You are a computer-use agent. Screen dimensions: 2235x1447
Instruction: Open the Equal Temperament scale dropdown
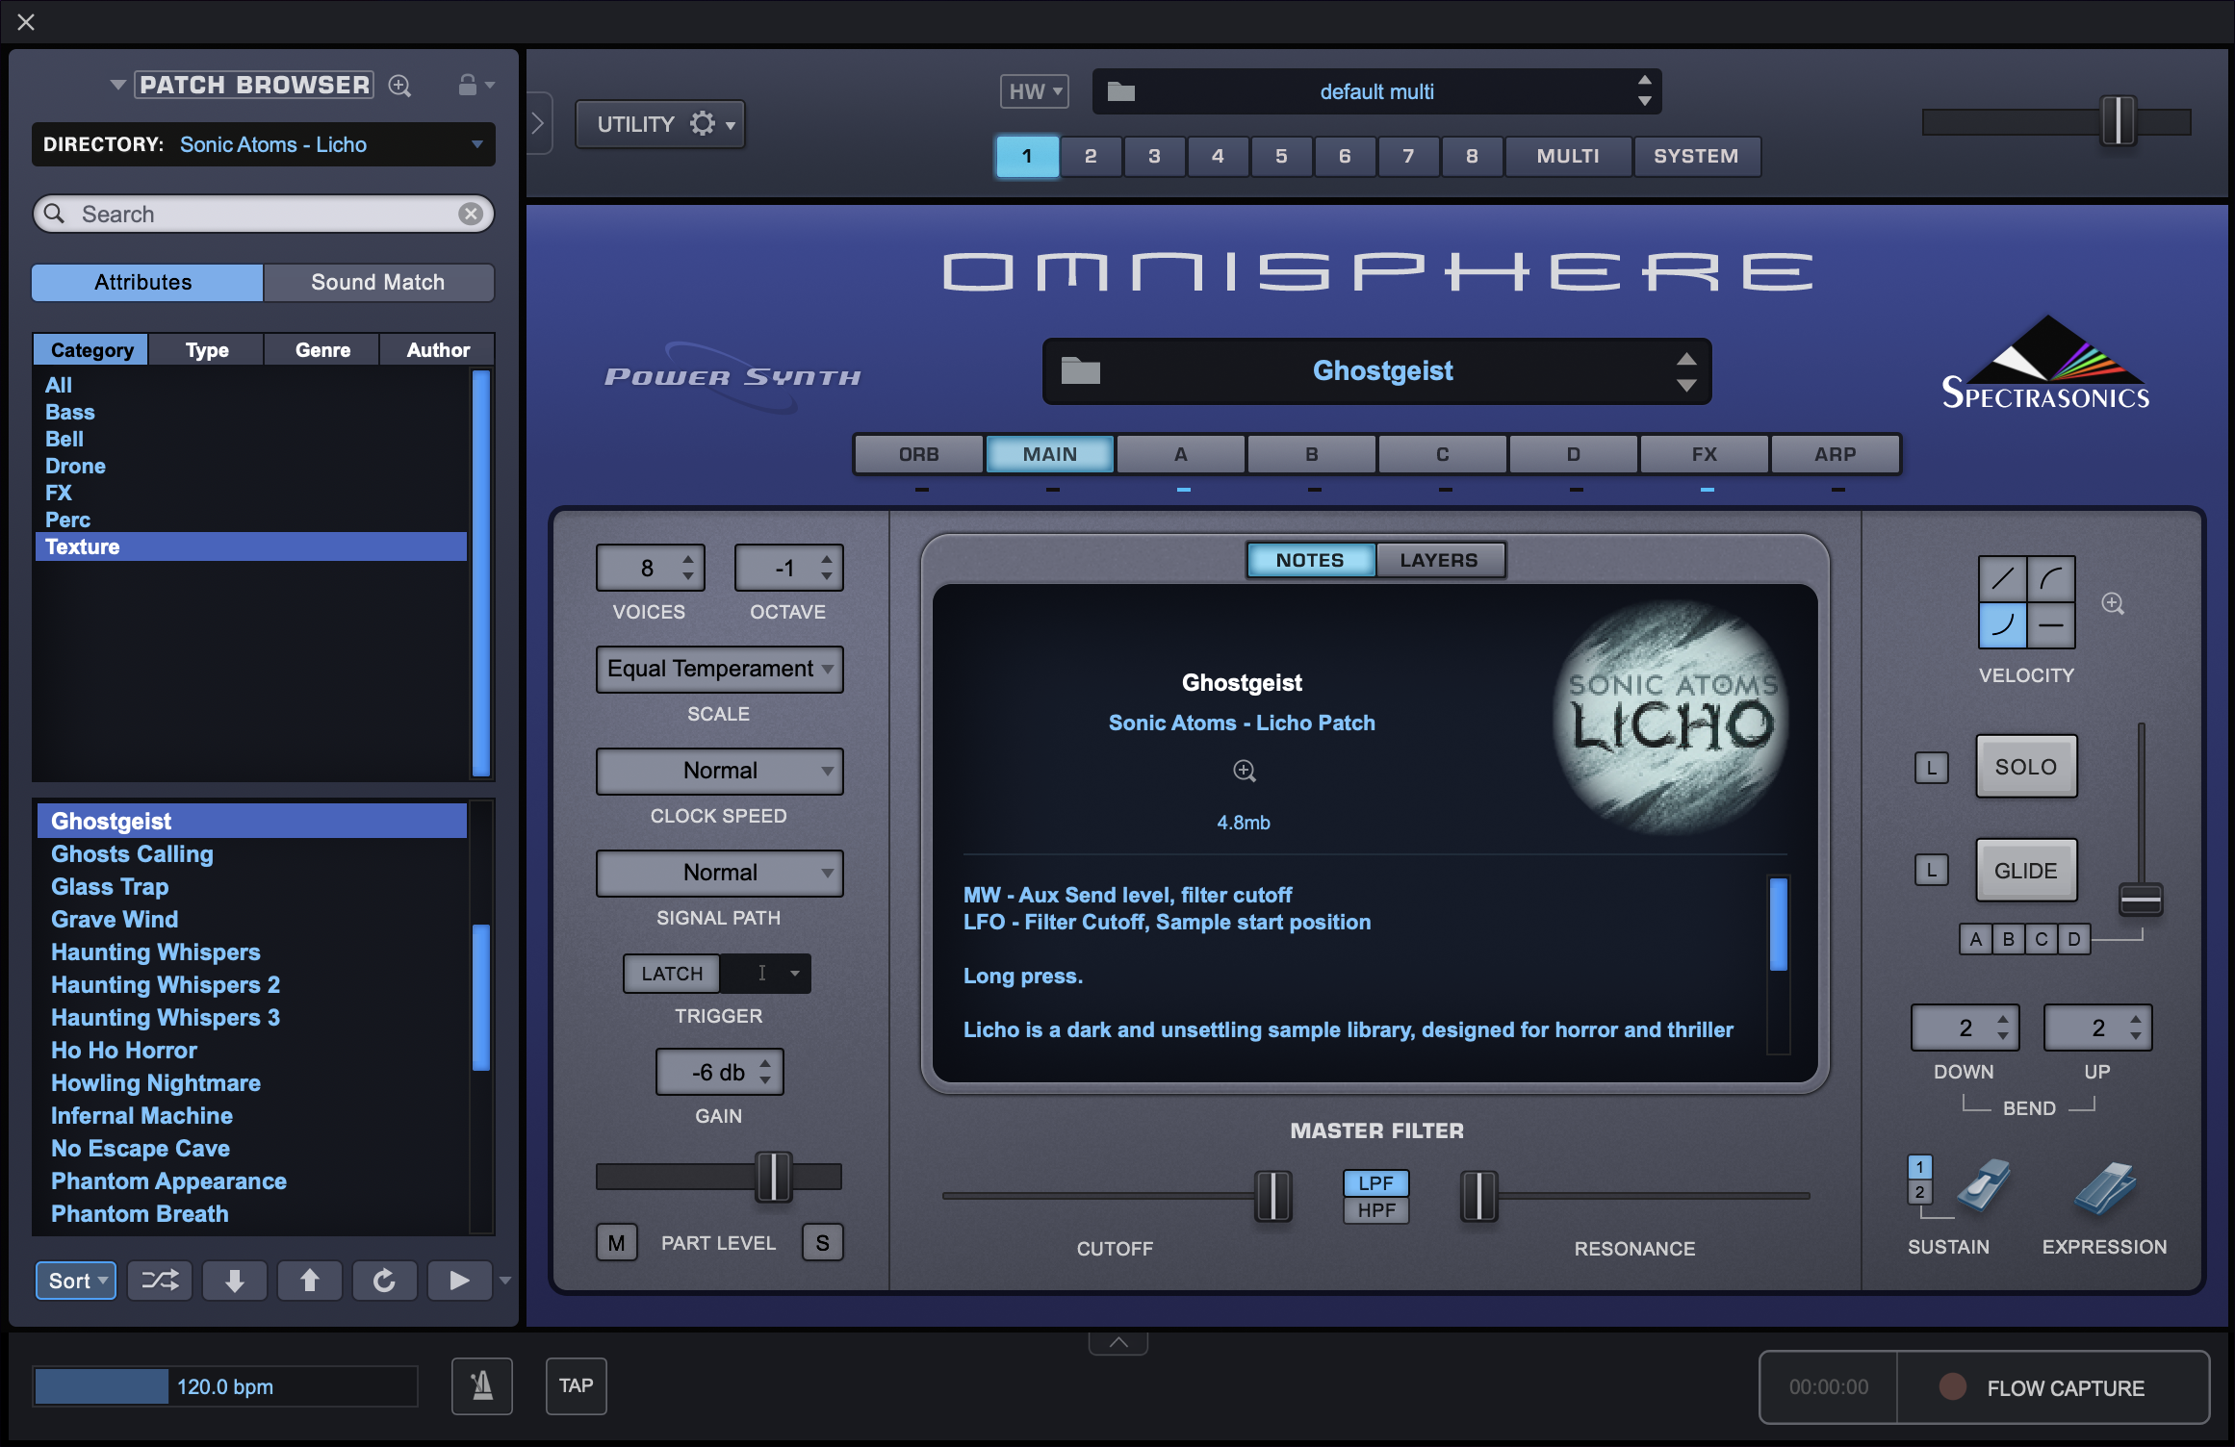point(720,669)
